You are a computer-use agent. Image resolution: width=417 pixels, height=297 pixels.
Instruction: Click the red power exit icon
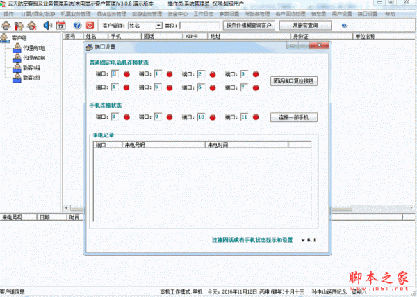[90, 26]
